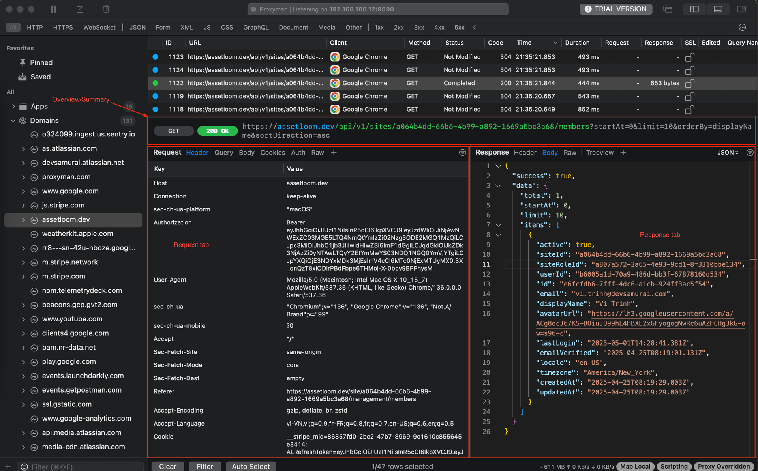This screenshot has width=758, height=471.
Task: Toggle the Scripting status pill
Action: [x=674, y=467]
